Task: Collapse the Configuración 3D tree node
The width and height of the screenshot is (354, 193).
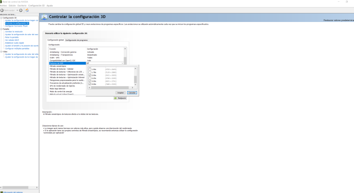Action: point(1,18)
